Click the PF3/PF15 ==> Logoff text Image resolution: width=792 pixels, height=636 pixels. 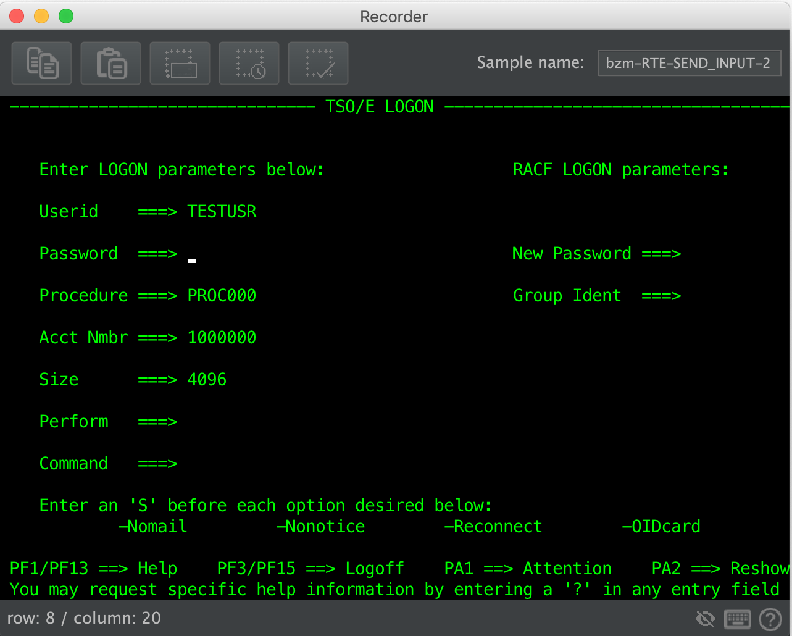click(311, 568)
